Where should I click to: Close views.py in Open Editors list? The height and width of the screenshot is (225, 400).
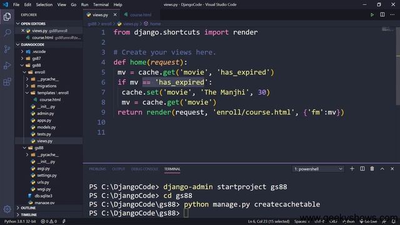point(23,31)
